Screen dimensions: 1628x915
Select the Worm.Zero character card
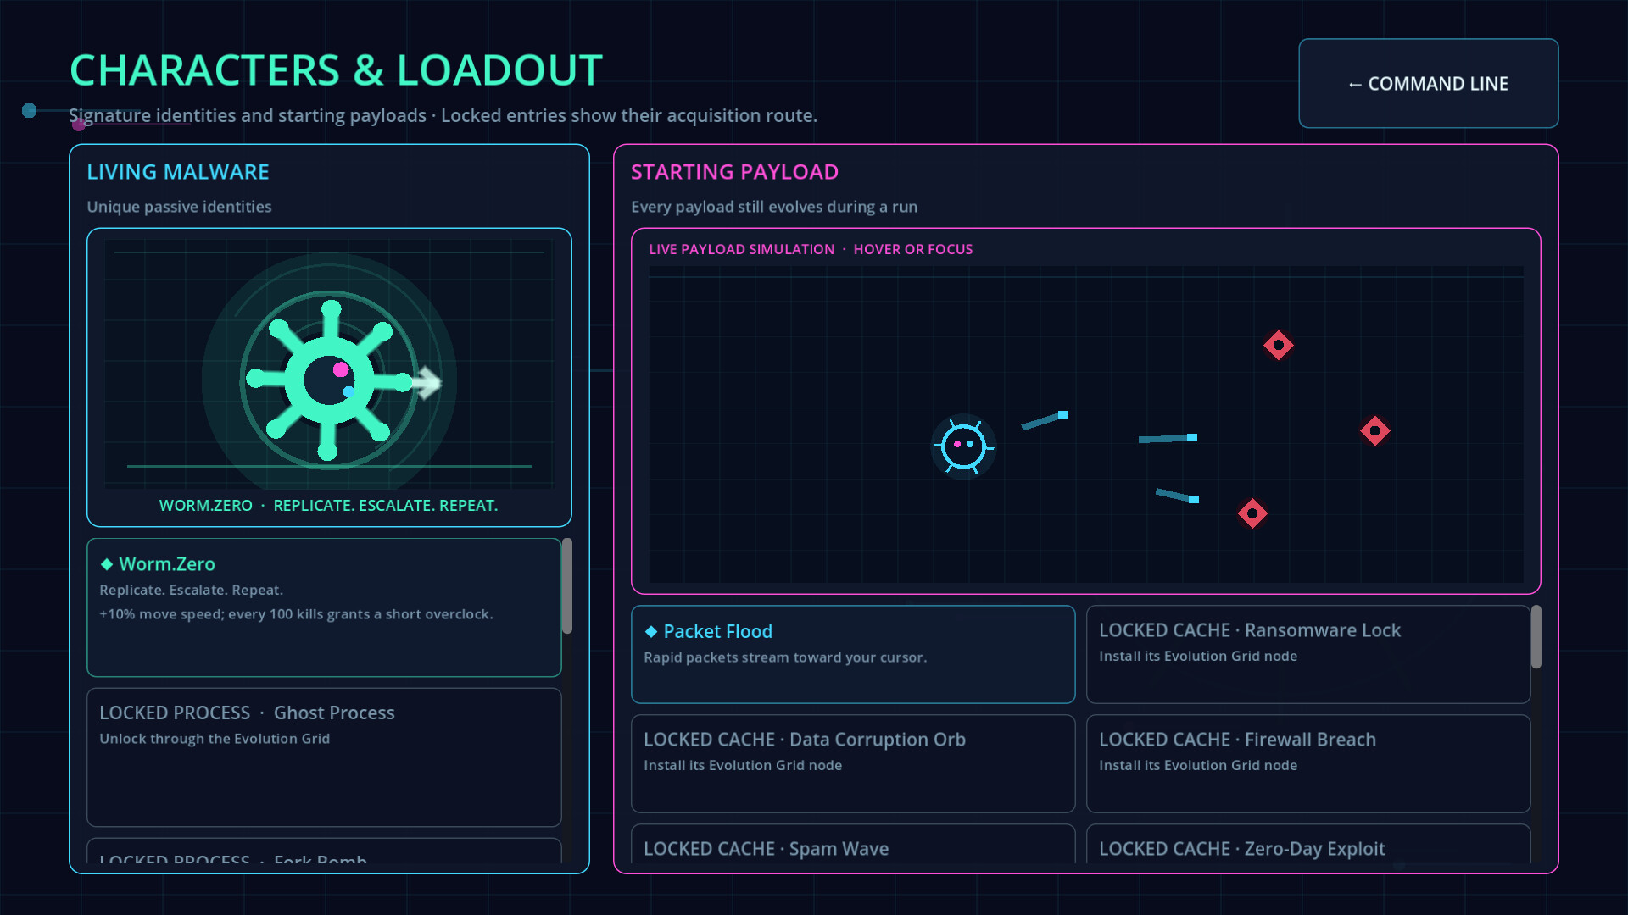click(324, 607)
